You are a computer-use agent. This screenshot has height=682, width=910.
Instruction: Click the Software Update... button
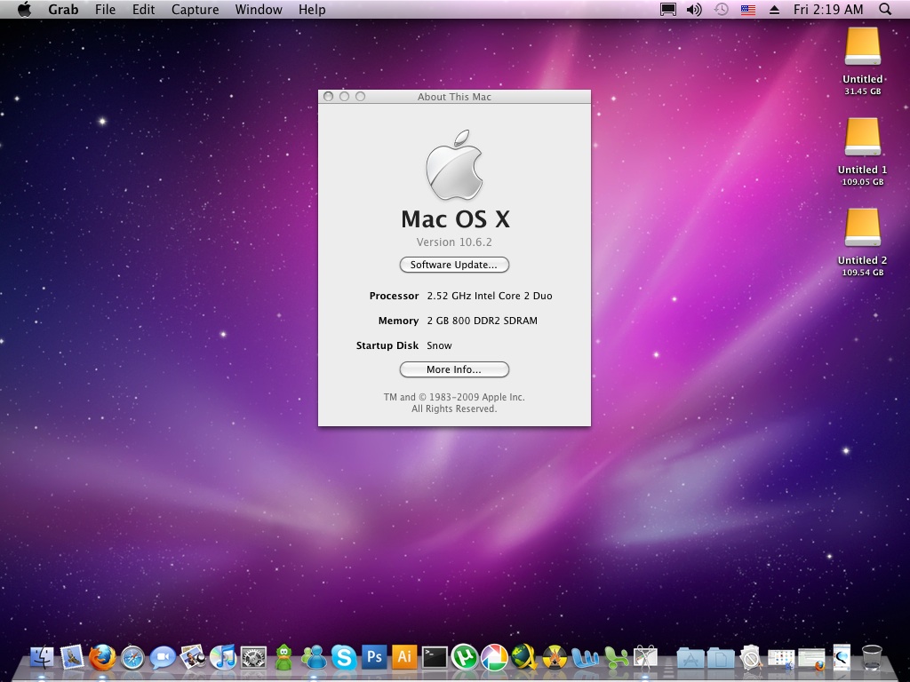coord(454,265)
